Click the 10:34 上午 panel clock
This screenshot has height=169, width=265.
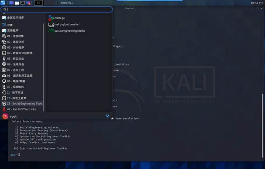[257, 3]
